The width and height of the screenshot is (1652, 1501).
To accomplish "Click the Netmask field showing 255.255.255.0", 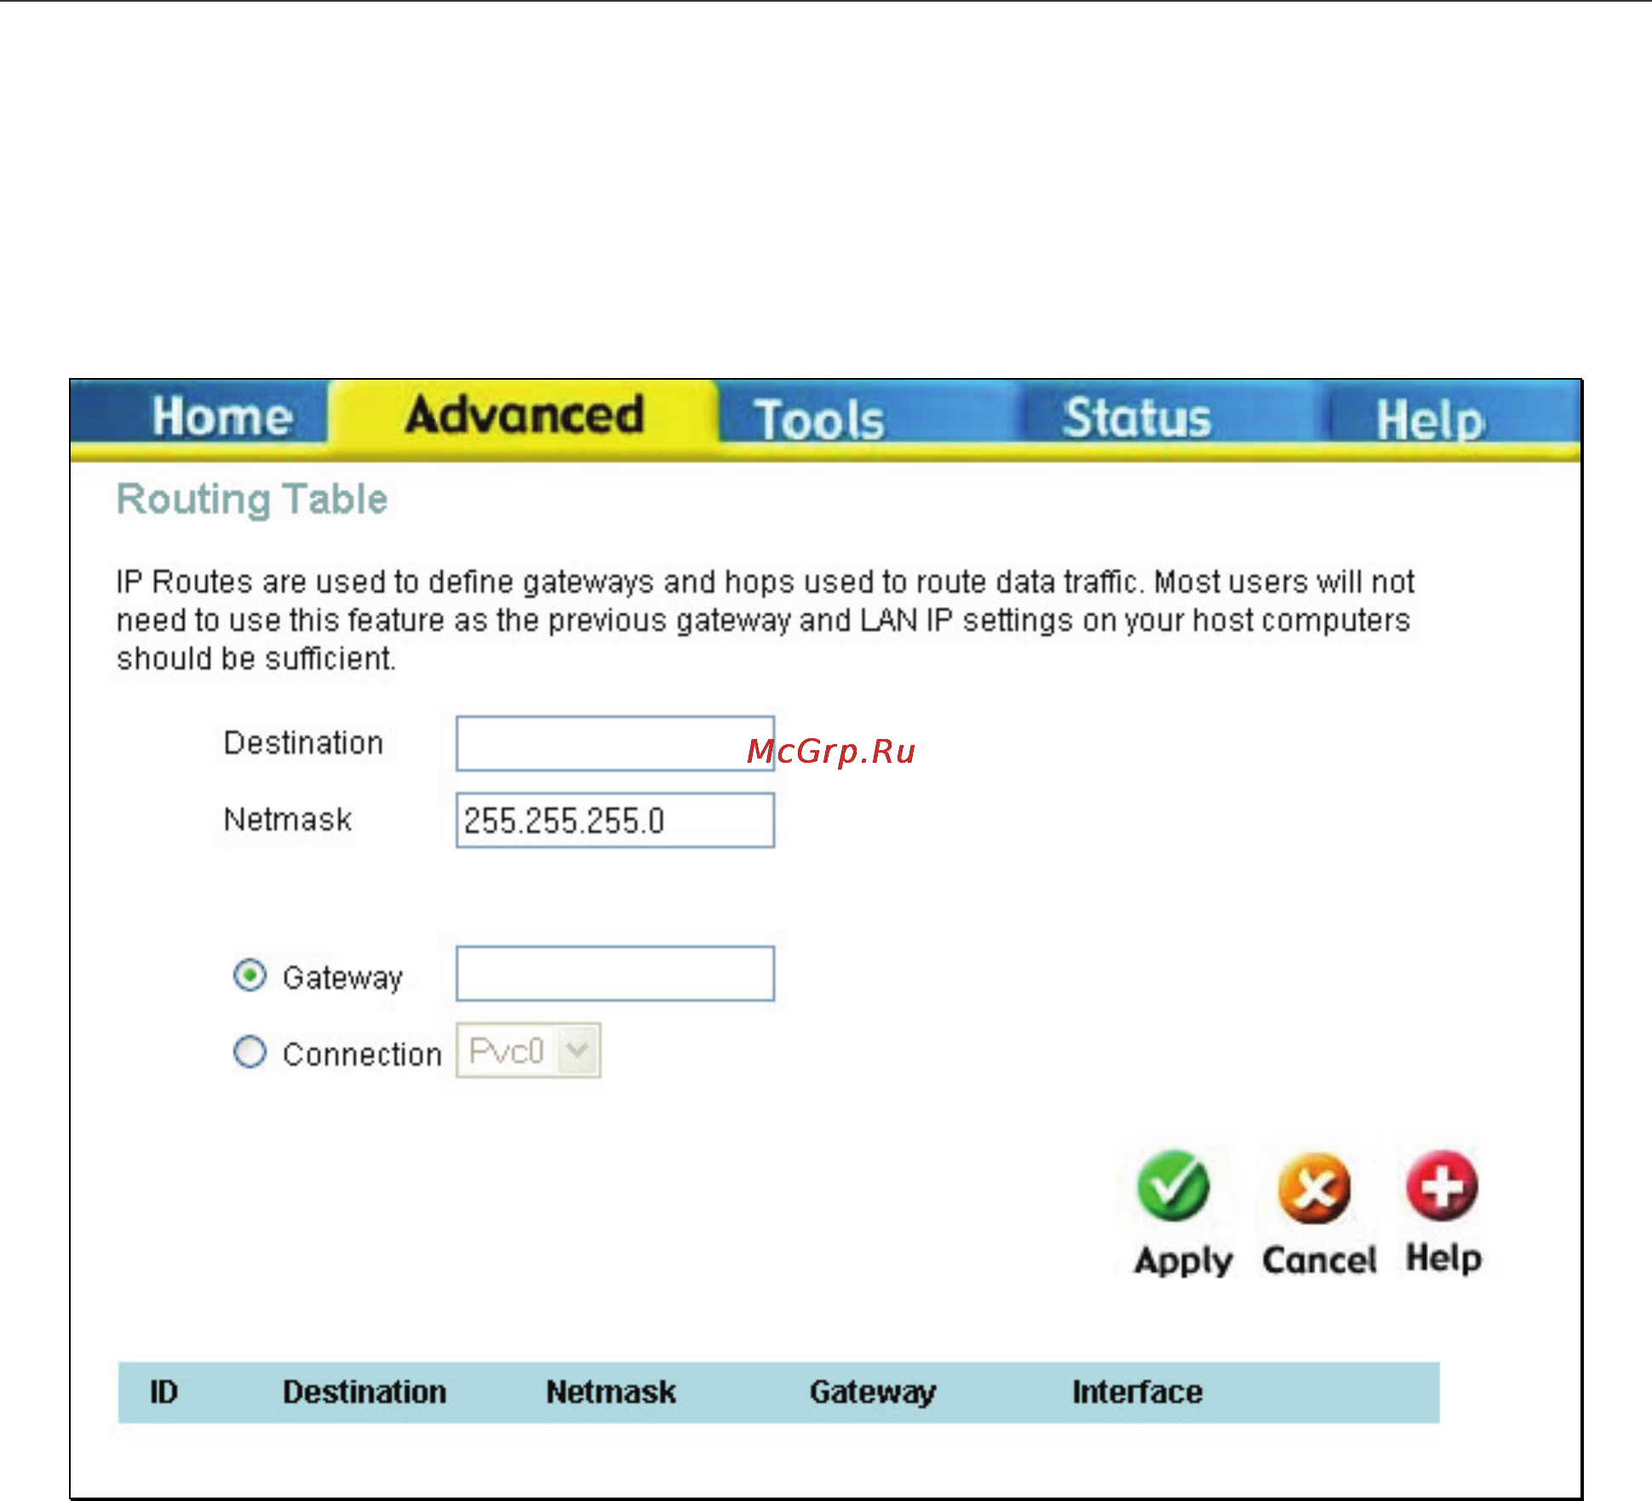I will (x=615, y=820).
